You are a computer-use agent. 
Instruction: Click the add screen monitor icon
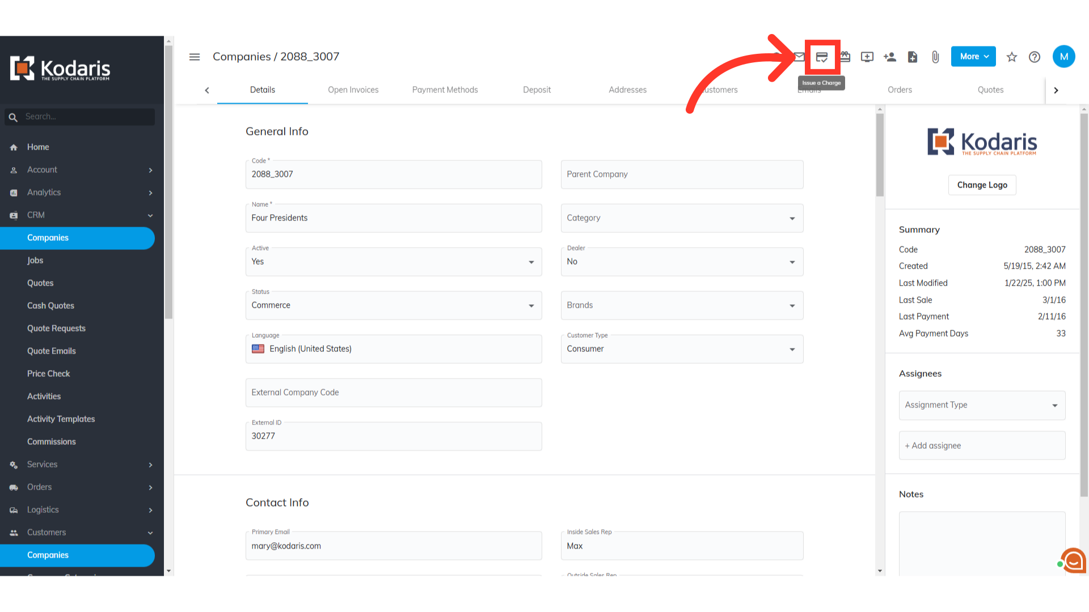(867, 57)
